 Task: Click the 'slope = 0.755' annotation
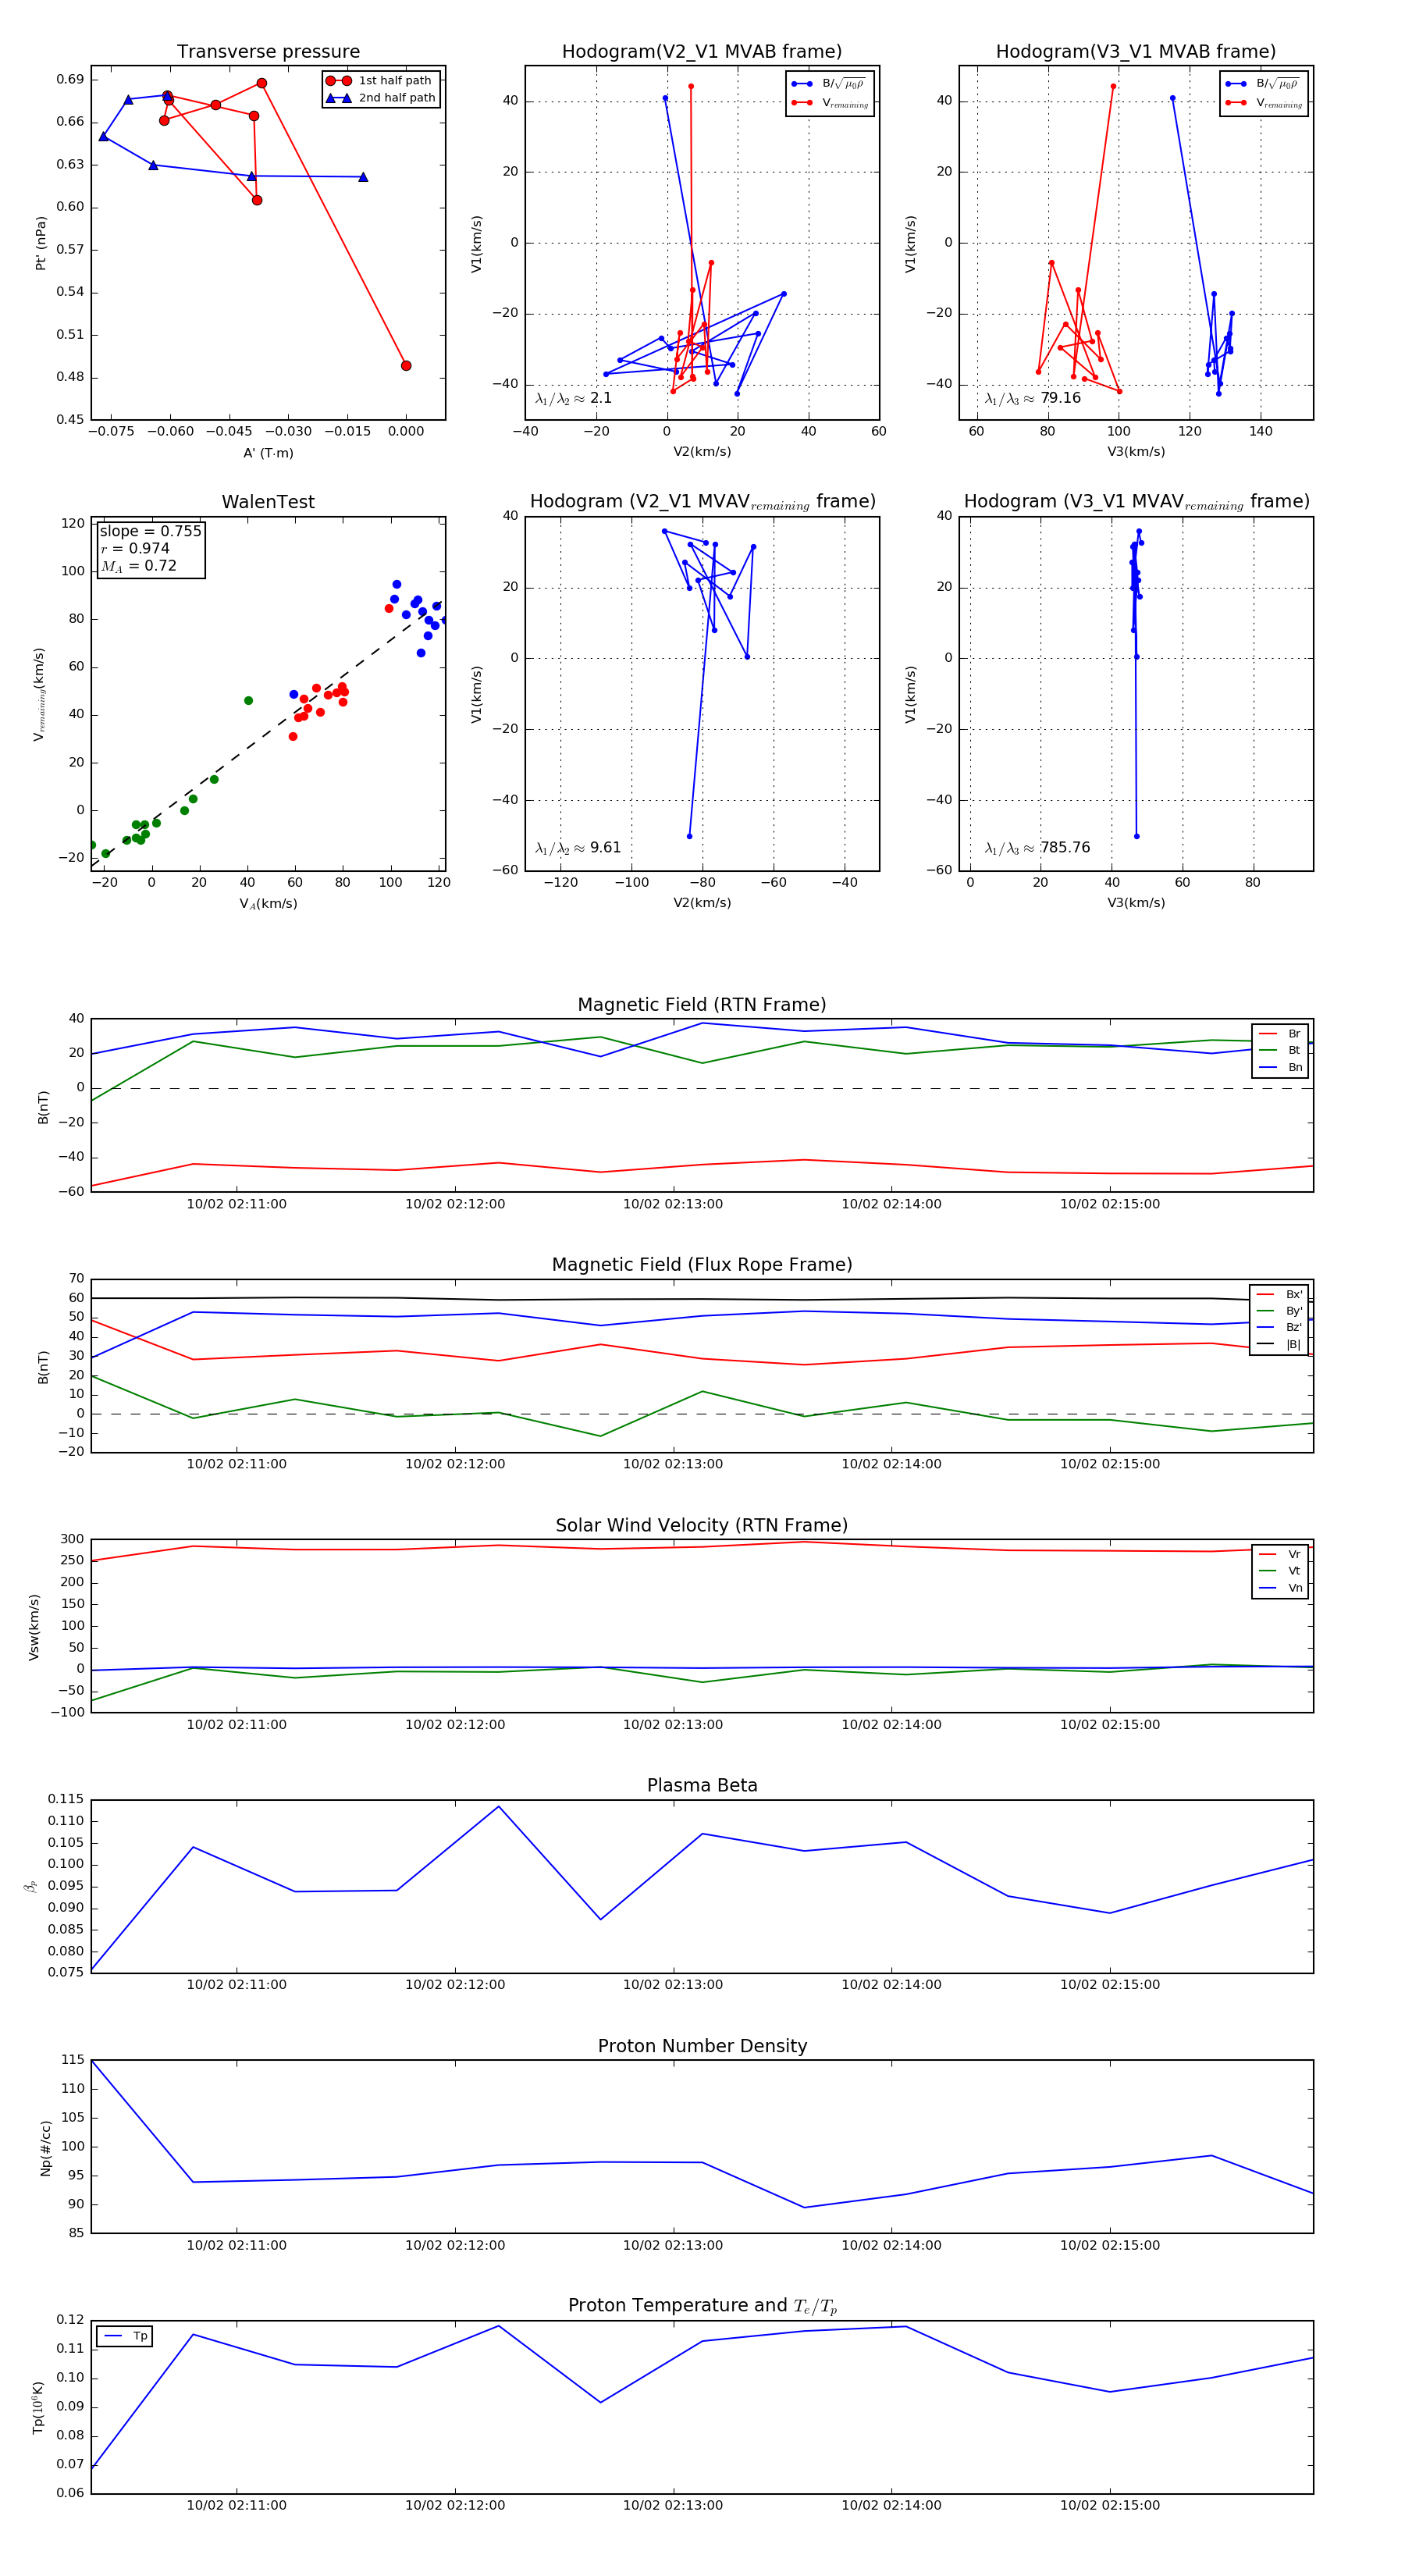pos(150,531)
